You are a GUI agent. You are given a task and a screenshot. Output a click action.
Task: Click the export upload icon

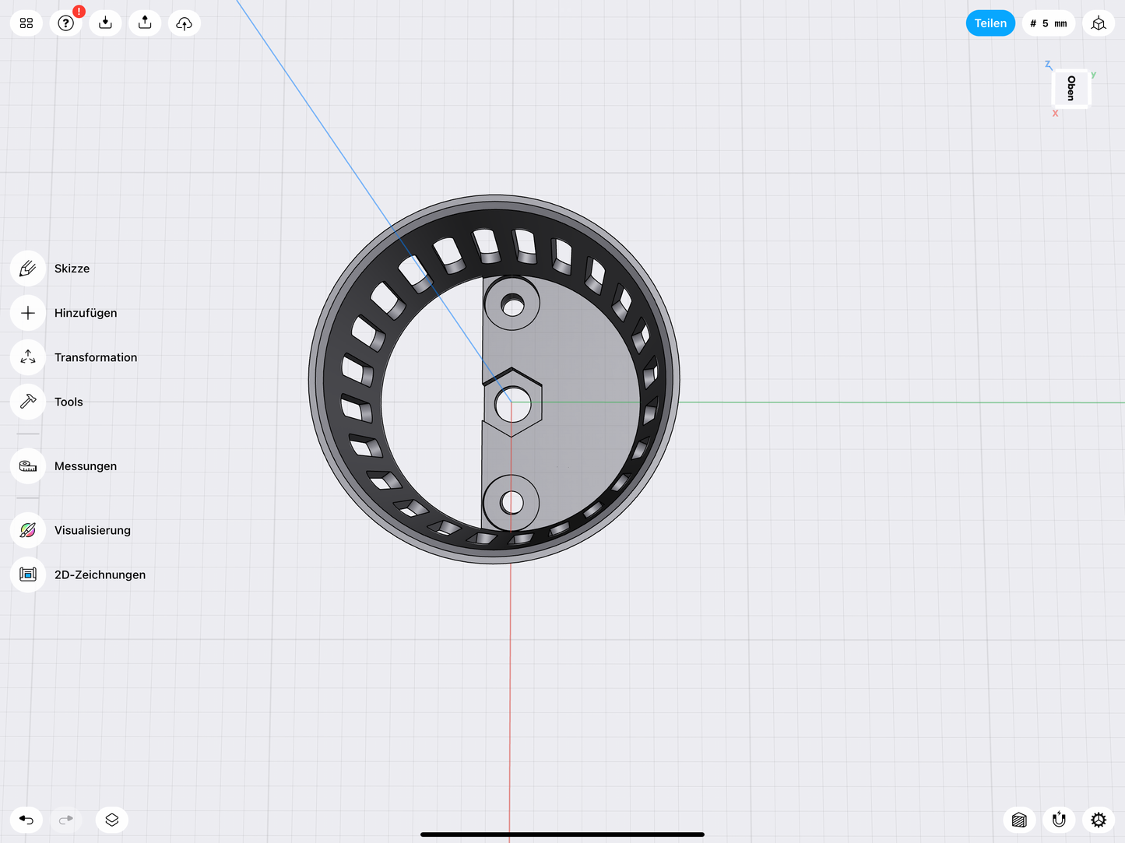coord(145,23)
